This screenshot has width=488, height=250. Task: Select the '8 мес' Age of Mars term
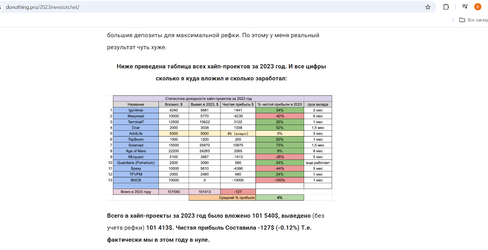(318, 151)
